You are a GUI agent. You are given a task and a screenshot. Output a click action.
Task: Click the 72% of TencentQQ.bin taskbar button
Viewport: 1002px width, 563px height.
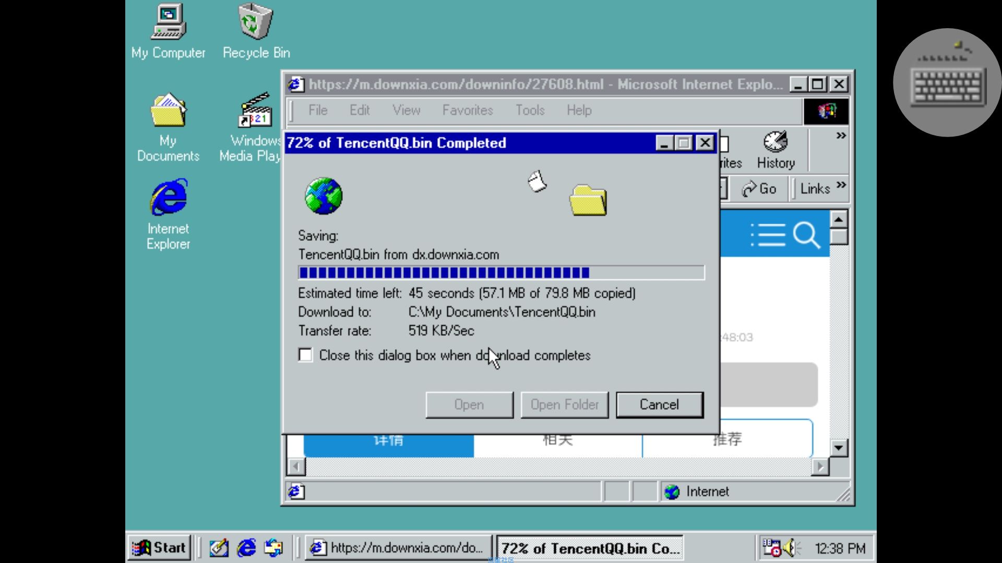tap(589, 548)
